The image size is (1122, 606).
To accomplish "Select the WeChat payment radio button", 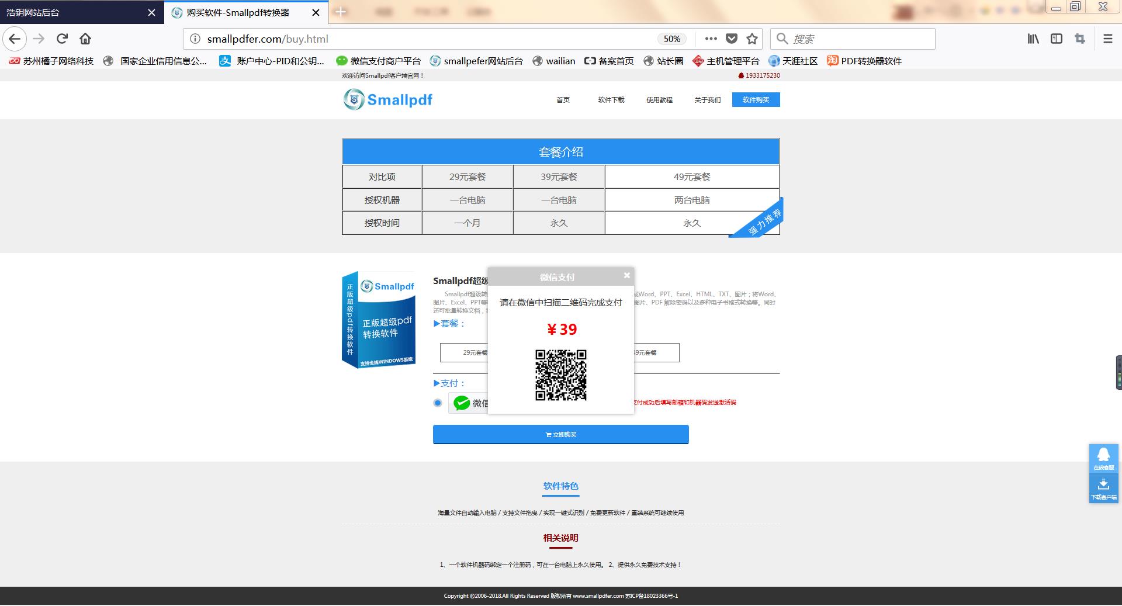I will [x=437, y=403].
